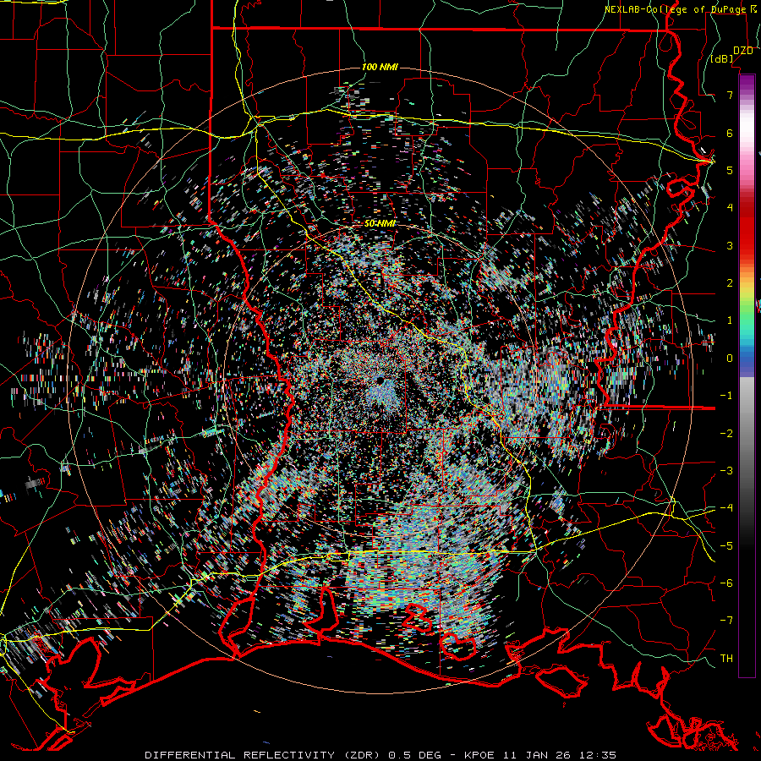Viewport: 761px width, 761px height.
Task: Click the TH threshold label on scale
Action: pos(726,659)
